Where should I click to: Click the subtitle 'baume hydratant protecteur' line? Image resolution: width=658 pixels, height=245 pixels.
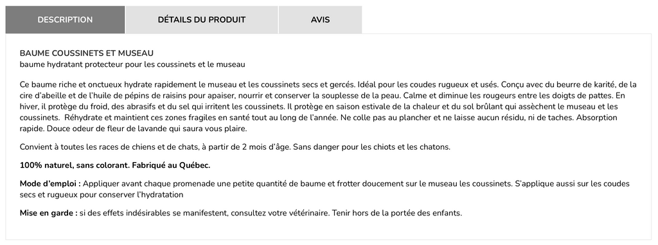pyautogui.click(x=132, y=64)
